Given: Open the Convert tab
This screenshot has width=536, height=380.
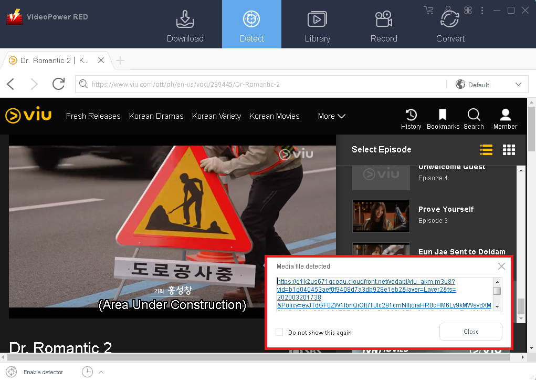Looking at the screenshot, I should click(450, 26).
